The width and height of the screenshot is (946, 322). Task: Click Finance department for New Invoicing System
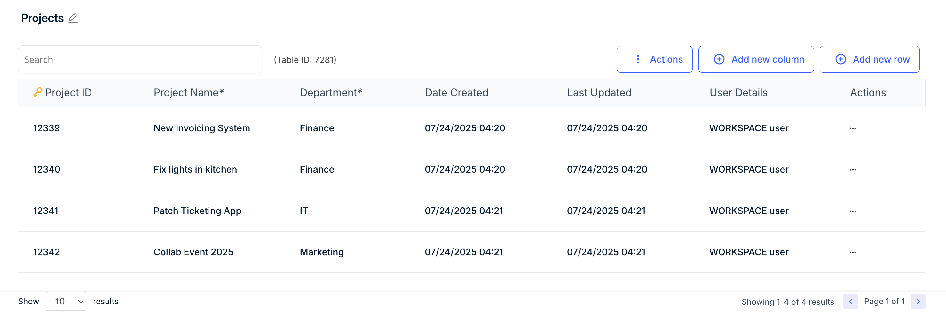[x=317, y=128]
